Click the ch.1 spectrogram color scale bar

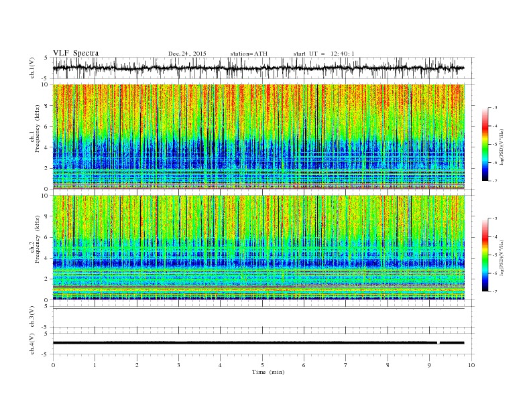485,144
